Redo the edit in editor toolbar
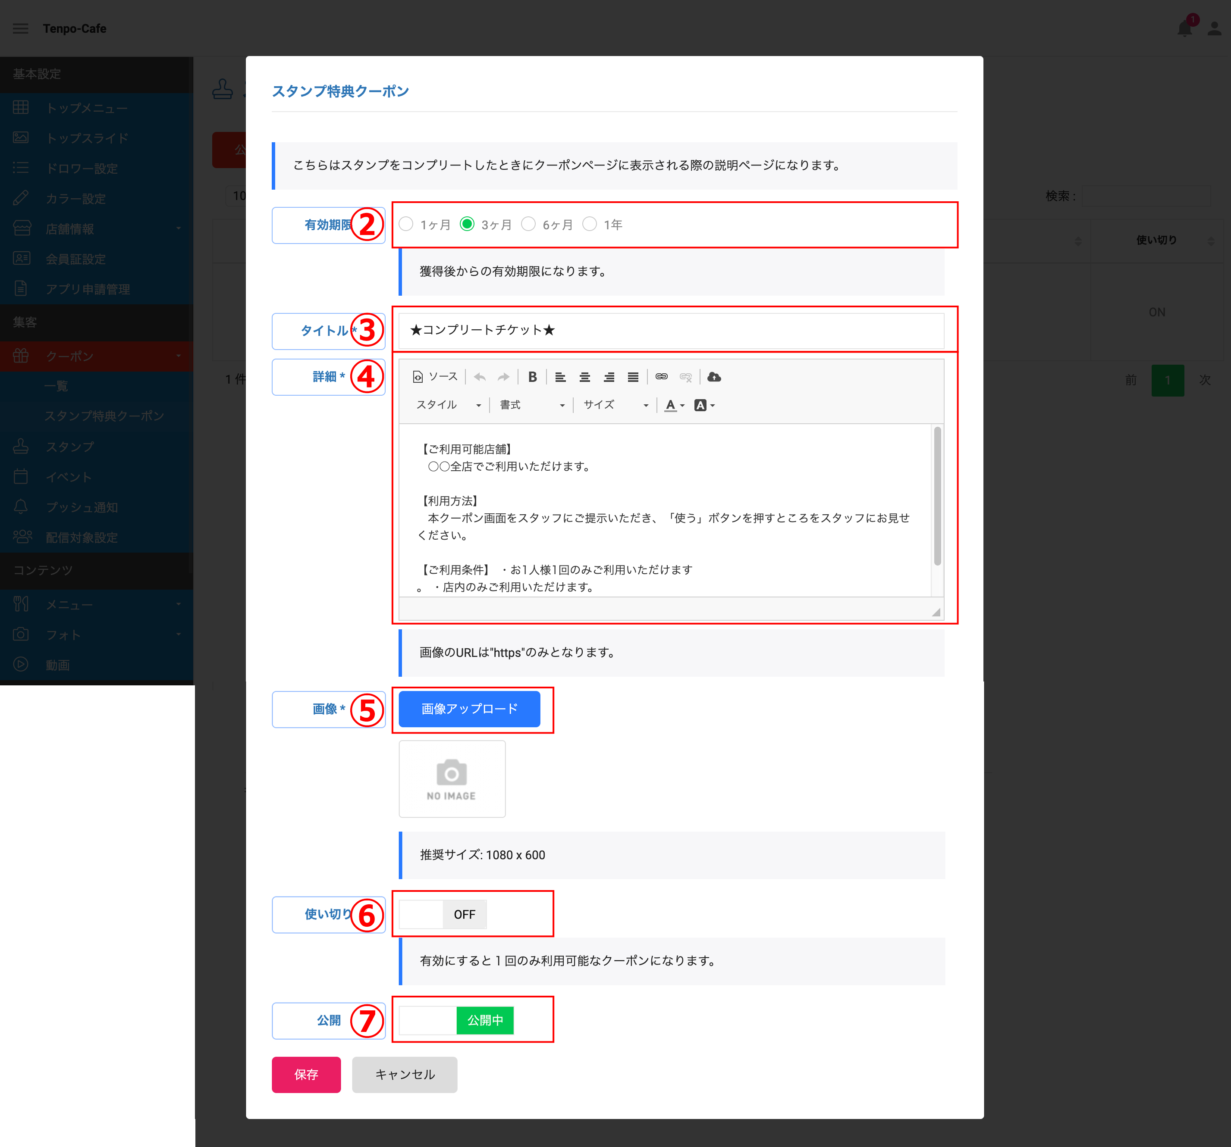This screenshot has width=1231, height=1147. point(504,377)
